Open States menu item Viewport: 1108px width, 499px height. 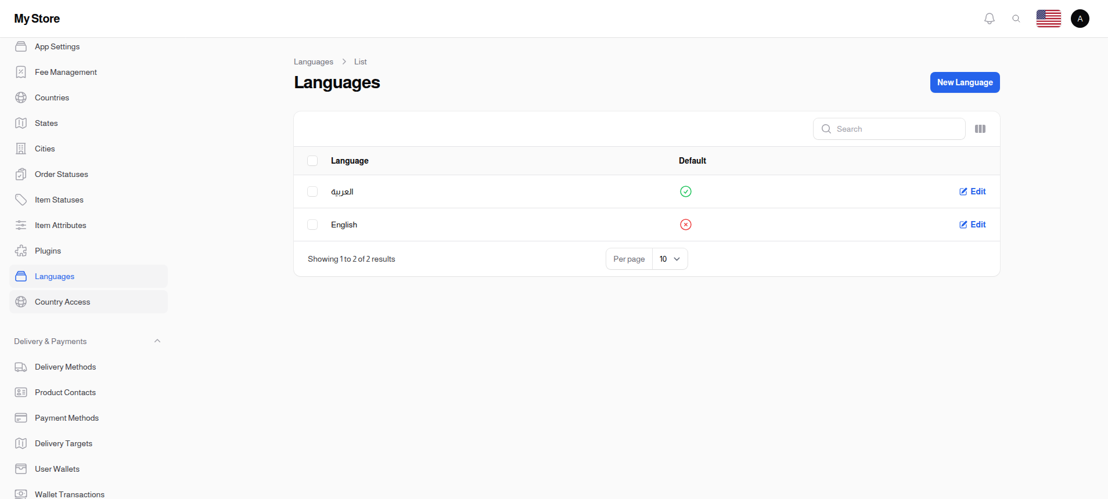pos(88,123)
